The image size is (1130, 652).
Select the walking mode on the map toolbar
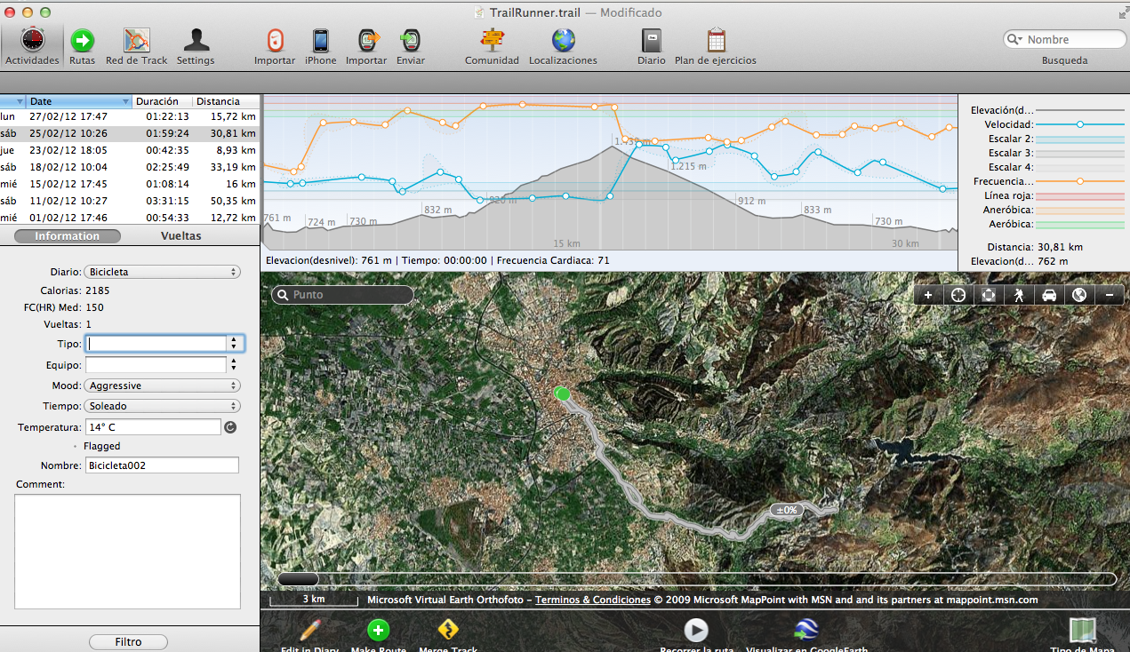1019,294
